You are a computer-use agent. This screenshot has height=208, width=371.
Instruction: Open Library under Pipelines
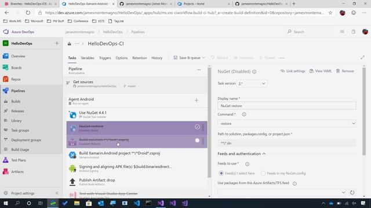16,121
